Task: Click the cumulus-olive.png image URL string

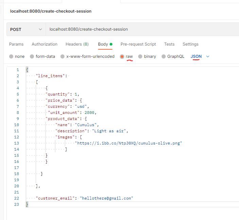Action: 128,143
